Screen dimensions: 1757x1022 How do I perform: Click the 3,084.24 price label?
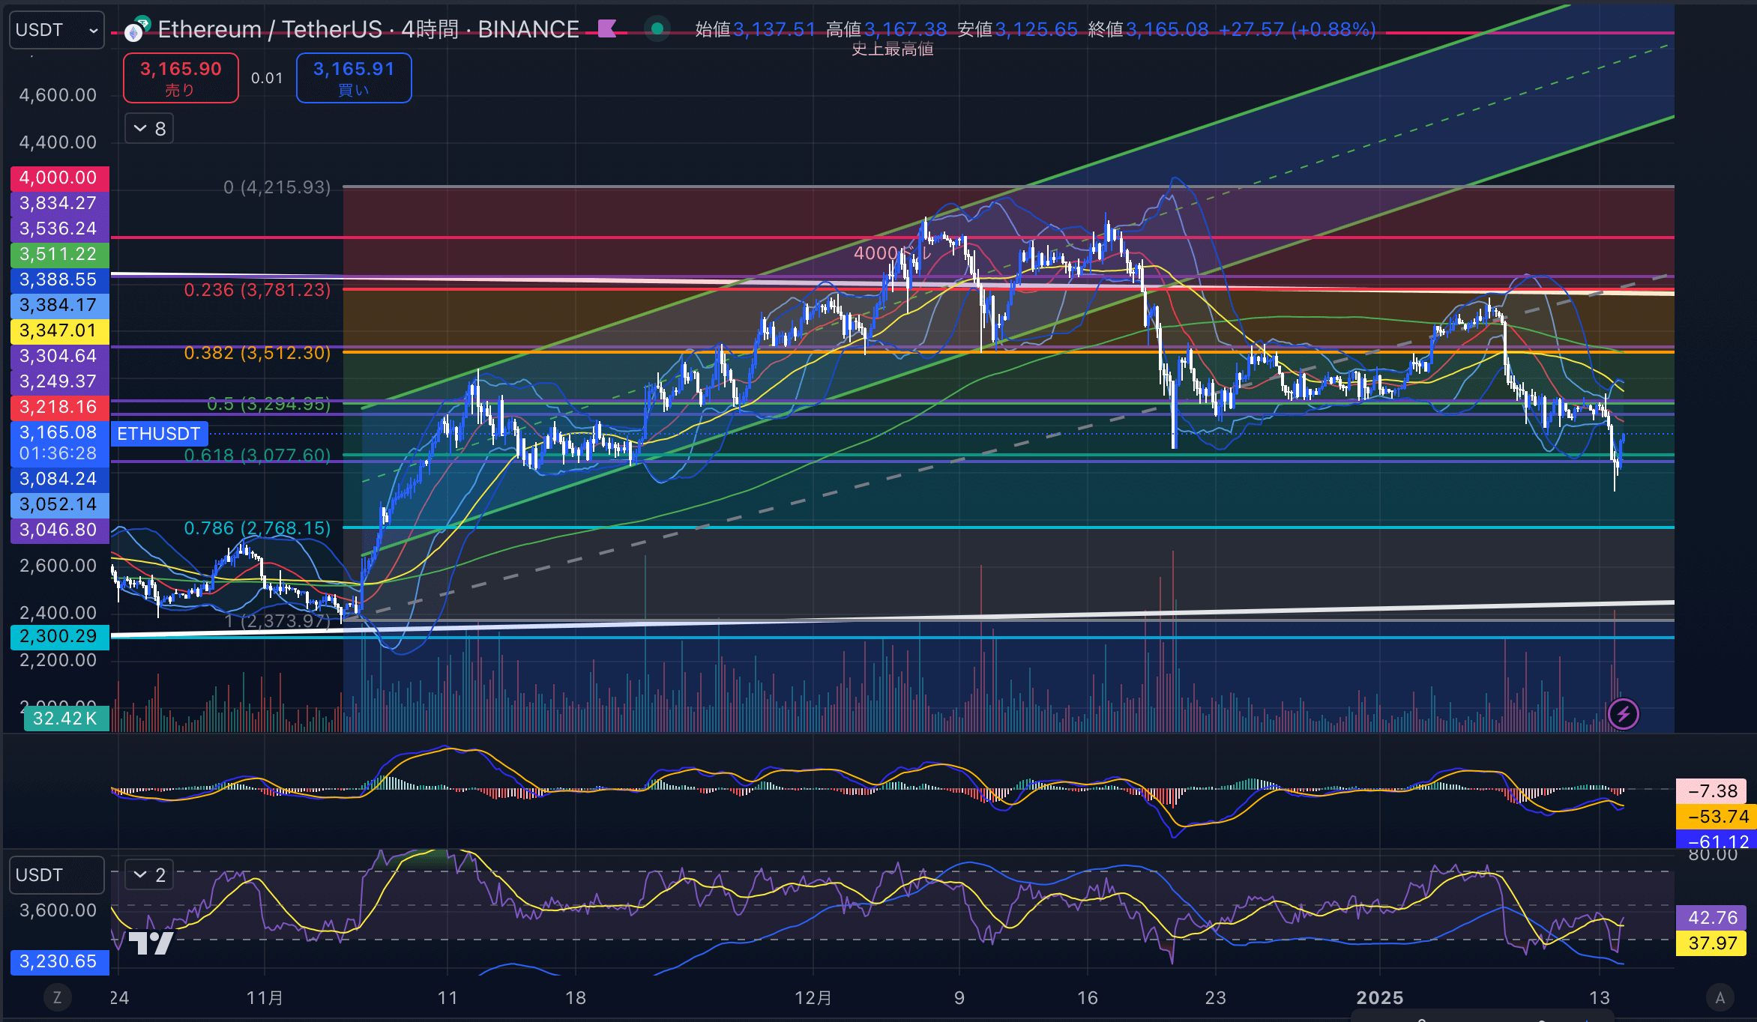tap(59, 480)
